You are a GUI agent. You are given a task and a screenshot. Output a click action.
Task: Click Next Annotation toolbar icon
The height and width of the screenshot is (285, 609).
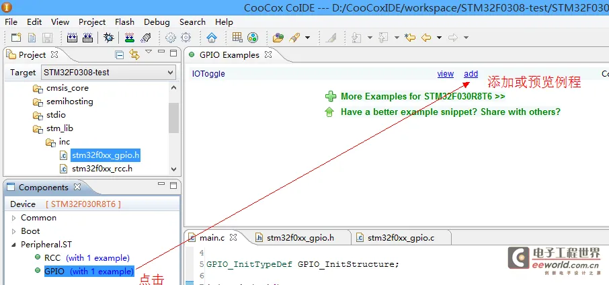pyautogui.click(x=356, y=38)
